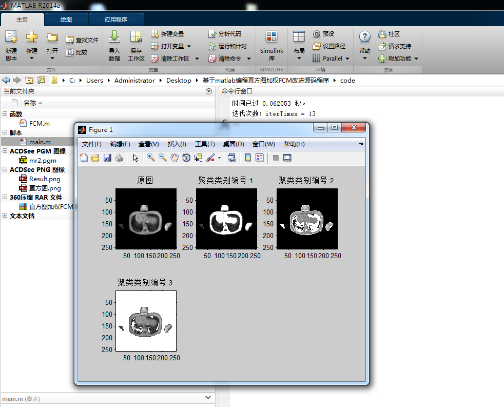Click Administrator in address path

pyautogui.click(x=134, y=81)
